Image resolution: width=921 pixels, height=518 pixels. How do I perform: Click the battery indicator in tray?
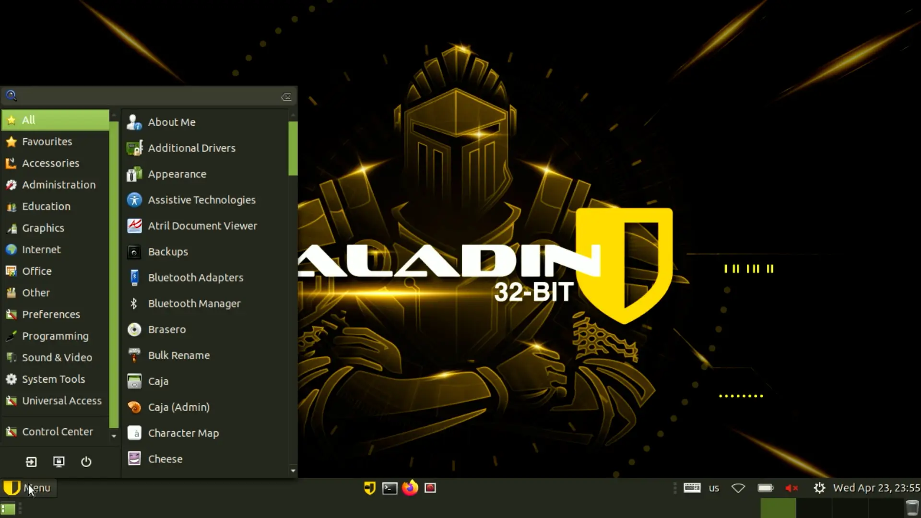coord(765,488)
